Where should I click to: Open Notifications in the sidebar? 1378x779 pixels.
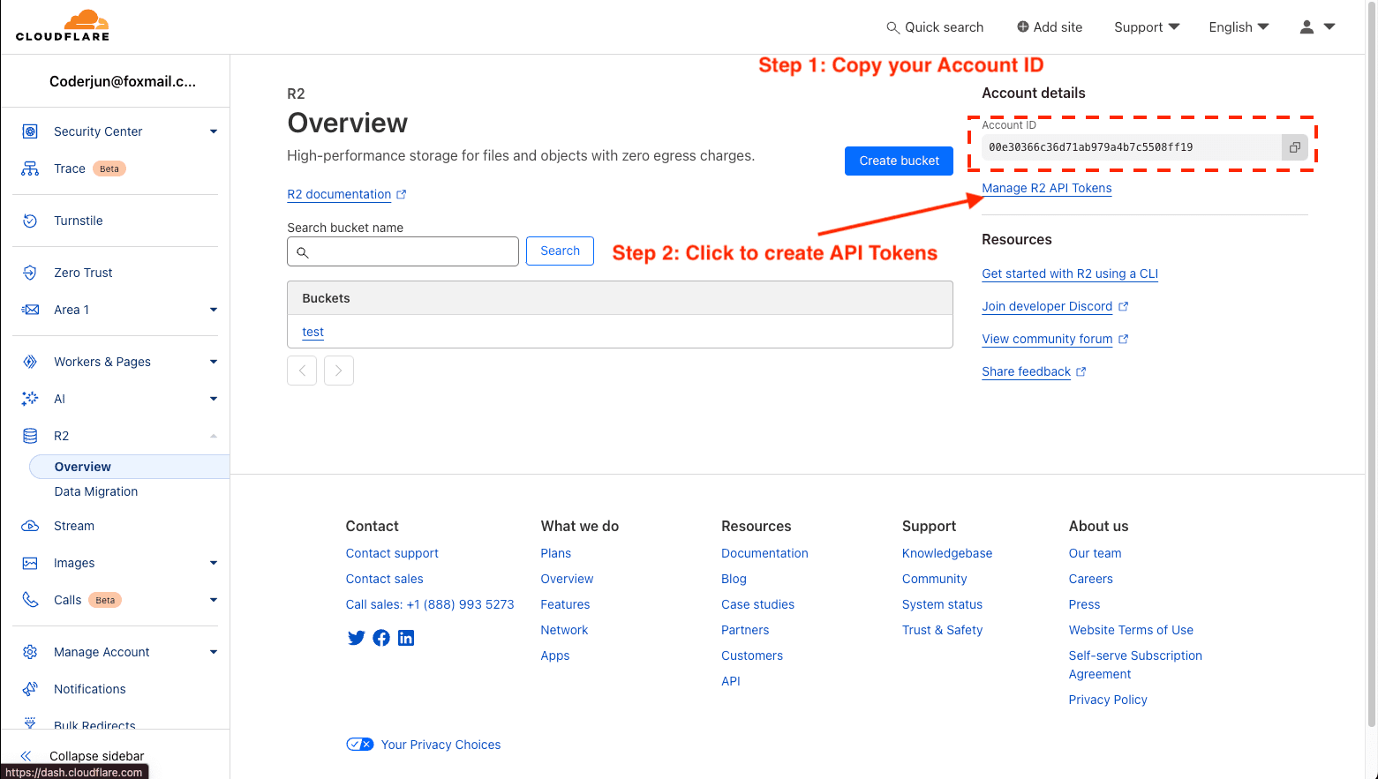[90, 689]
